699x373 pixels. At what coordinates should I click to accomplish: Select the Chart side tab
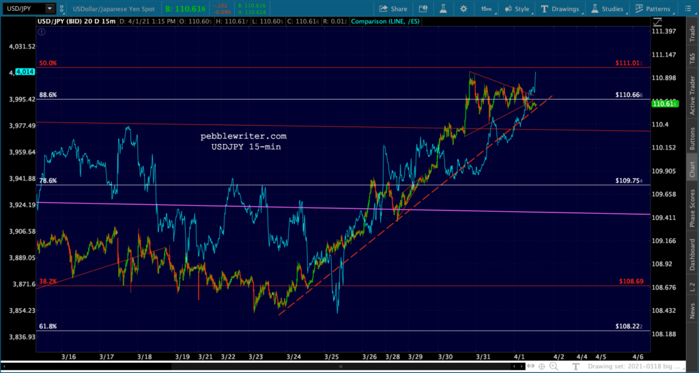(692, 167)
